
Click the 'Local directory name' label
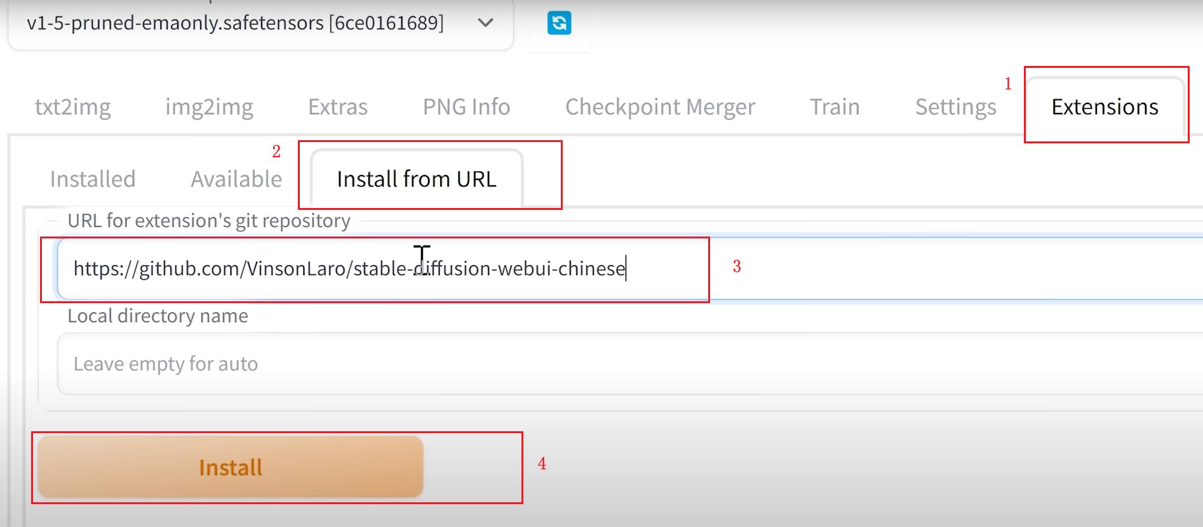(158, 316)
